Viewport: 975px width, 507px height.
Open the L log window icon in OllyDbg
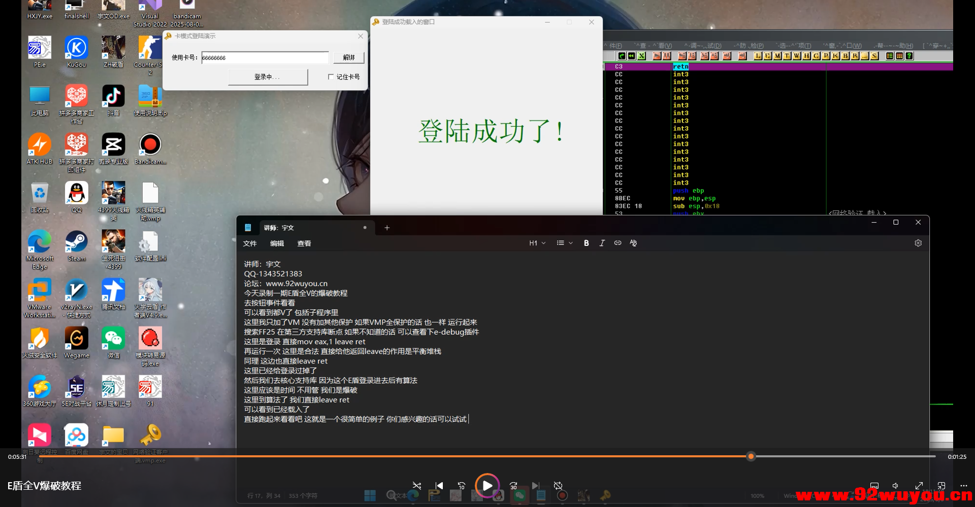(757, 56)
